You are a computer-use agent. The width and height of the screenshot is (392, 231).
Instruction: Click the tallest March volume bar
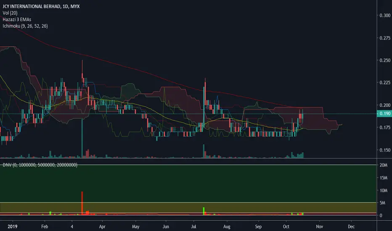(x=82, y=138)
